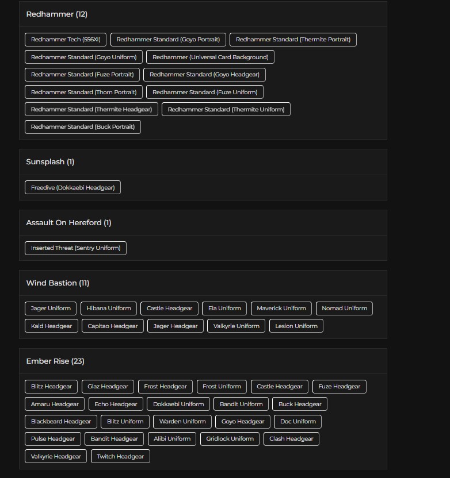Choose the Bandit Uniform tag
This screenshot has width=450, height=478.
241,404
